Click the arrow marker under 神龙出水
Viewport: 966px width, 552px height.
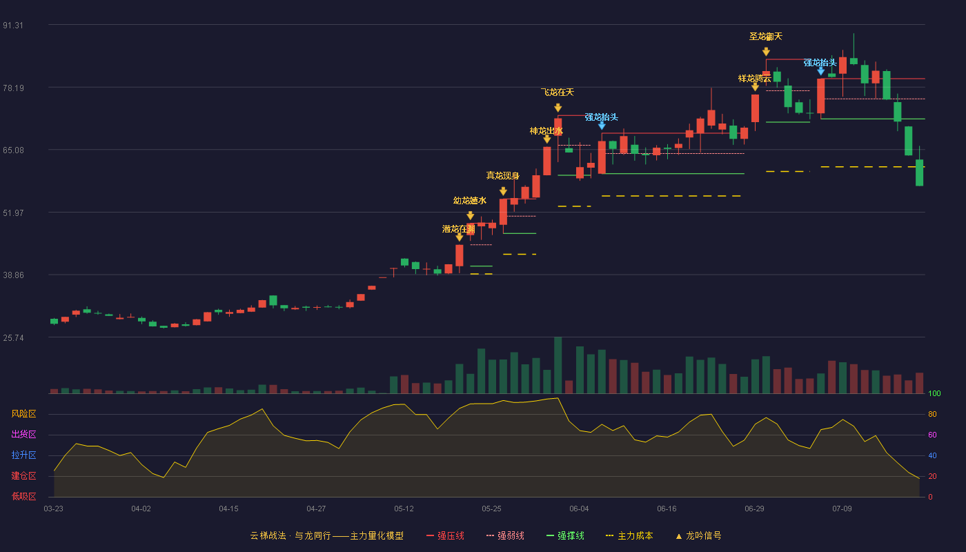547,139
